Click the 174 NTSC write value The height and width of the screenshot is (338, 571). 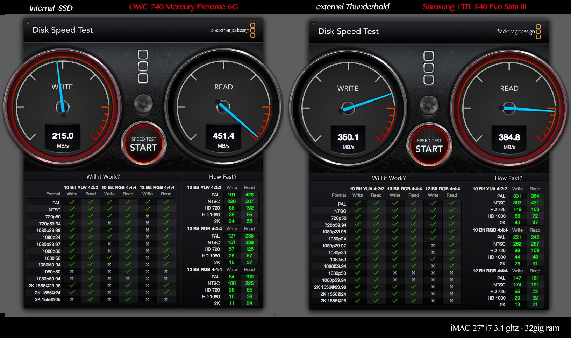click(517, 285)
